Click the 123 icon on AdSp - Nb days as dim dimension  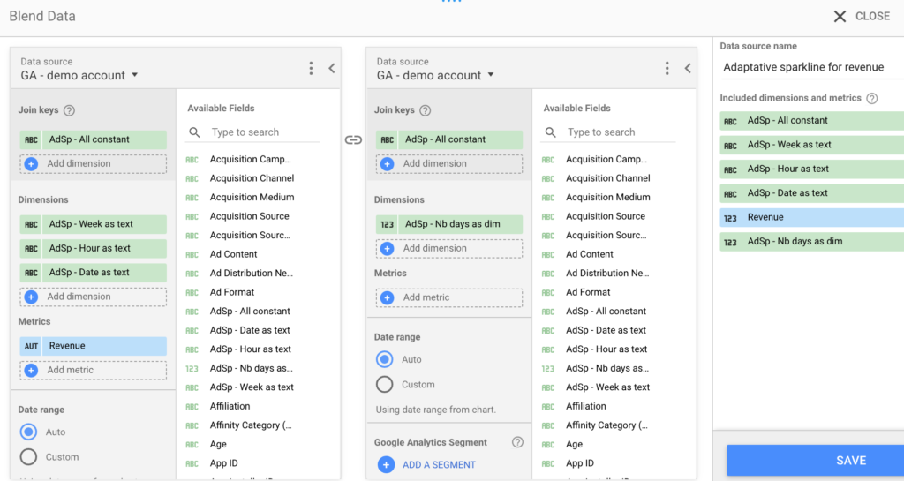pos(388,224)
